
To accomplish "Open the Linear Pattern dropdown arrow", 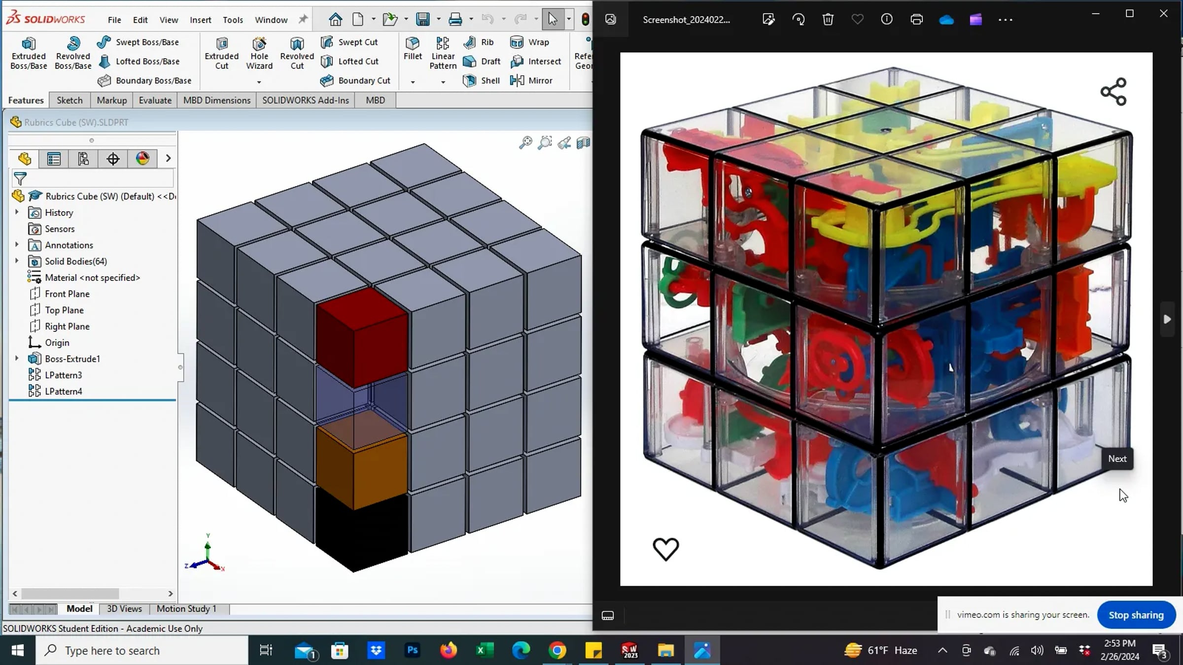I will [x=443, y=82].
